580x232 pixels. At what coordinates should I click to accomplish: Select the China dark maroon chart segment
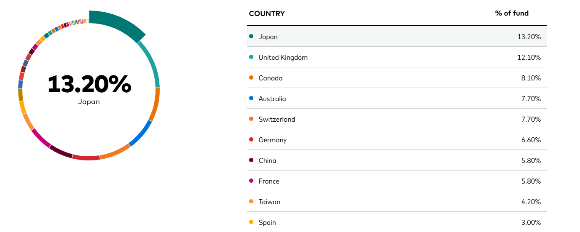pos(60,151)
